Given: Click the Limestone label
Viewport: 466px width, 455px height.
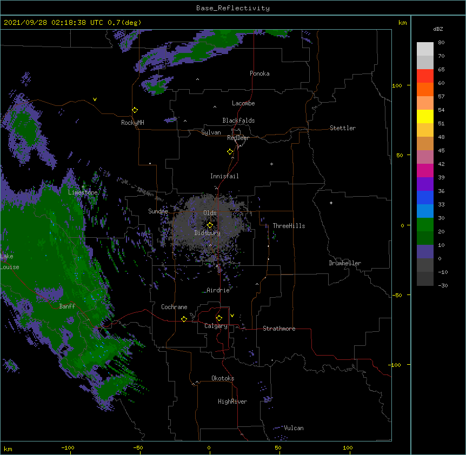Looking at the screenshot, I should [x=83, y=192].
